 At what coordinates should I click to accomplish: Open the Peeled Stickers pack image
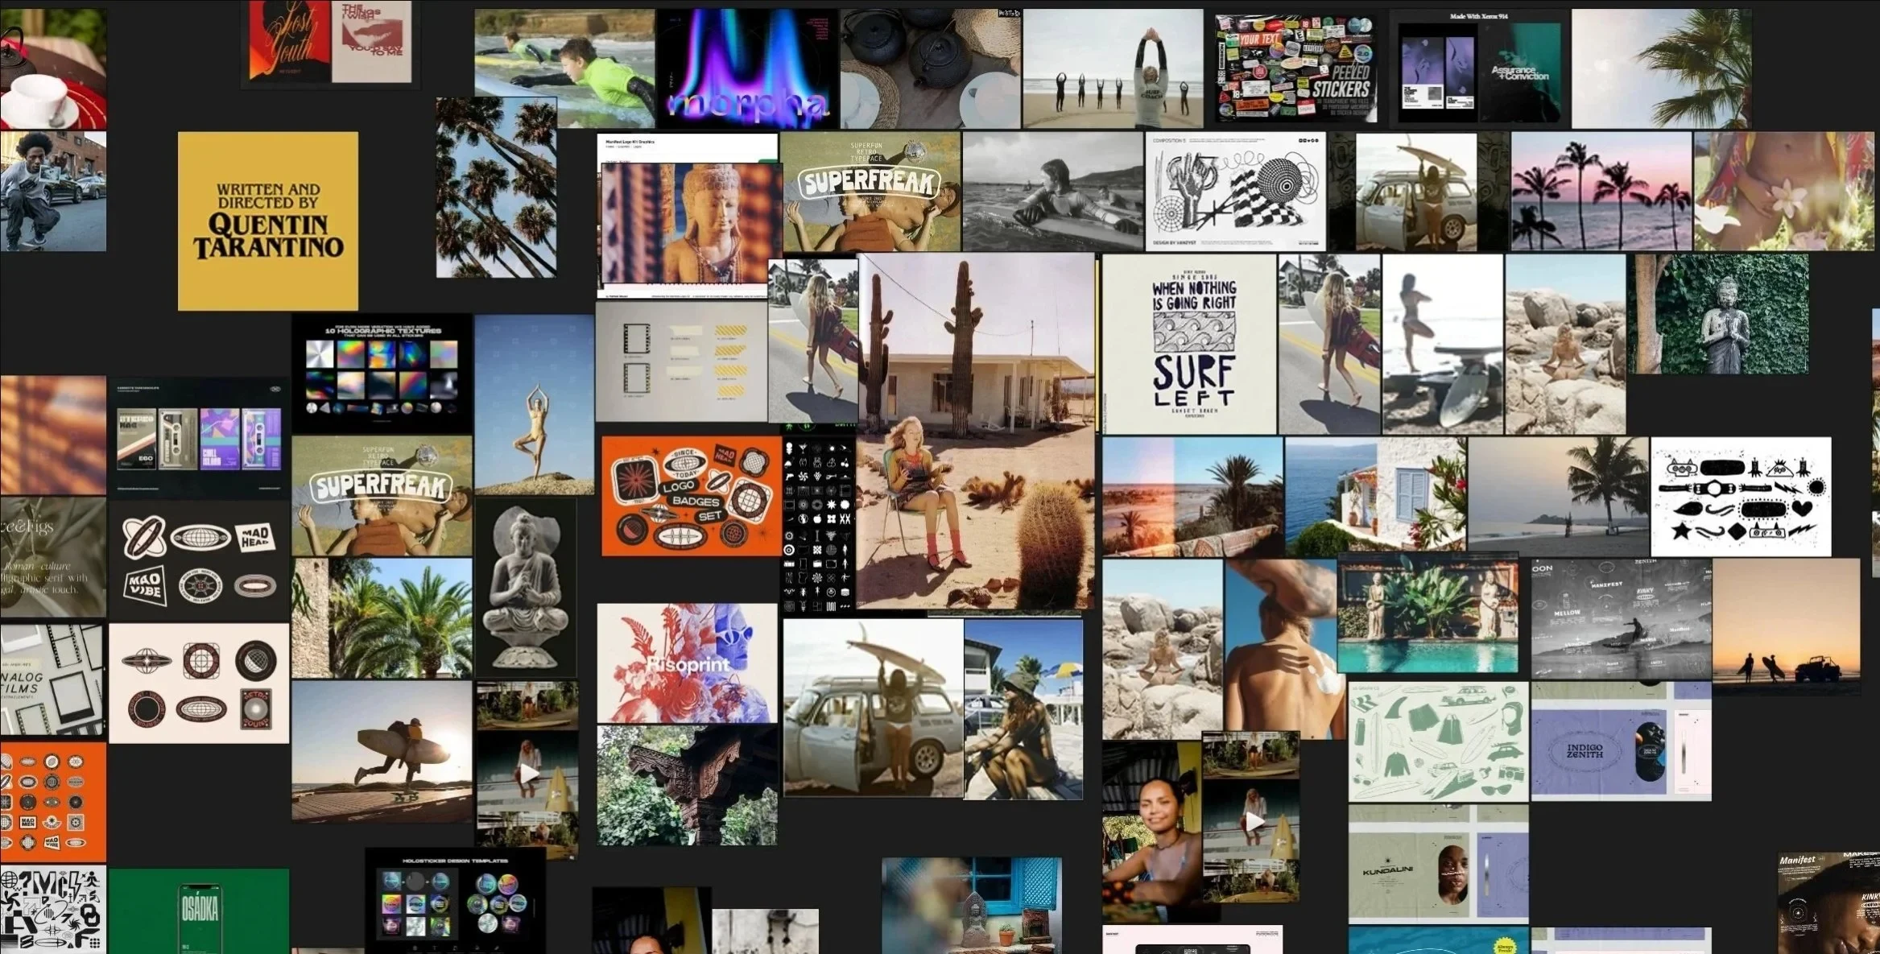(x=1295, y=69)
